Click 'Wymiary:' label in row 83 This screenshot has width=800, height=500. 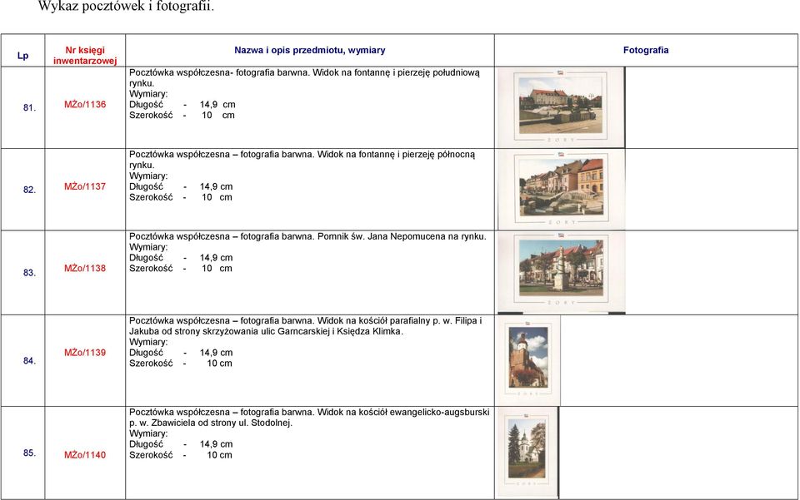148,247
